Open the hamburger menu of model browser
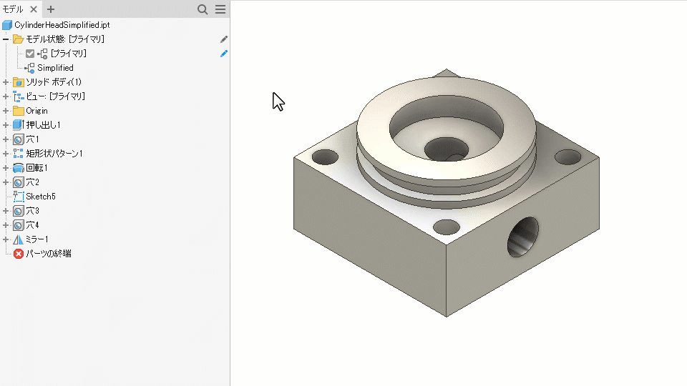Viewport: 687px width, 386px height. click(220, 9)
